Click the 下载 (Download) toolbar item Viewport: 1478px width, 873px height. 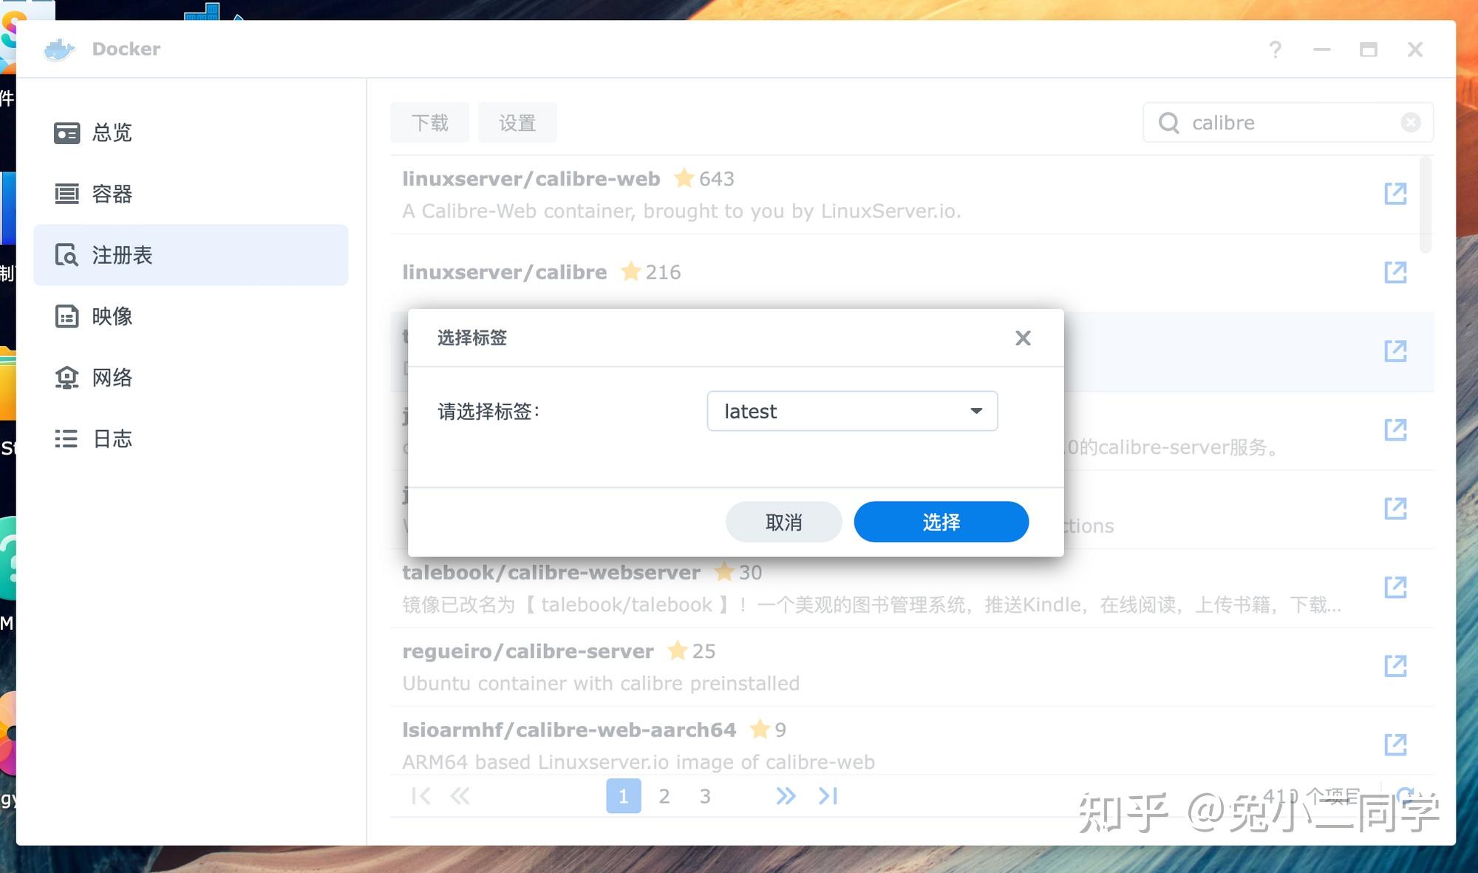pos(429,122)
